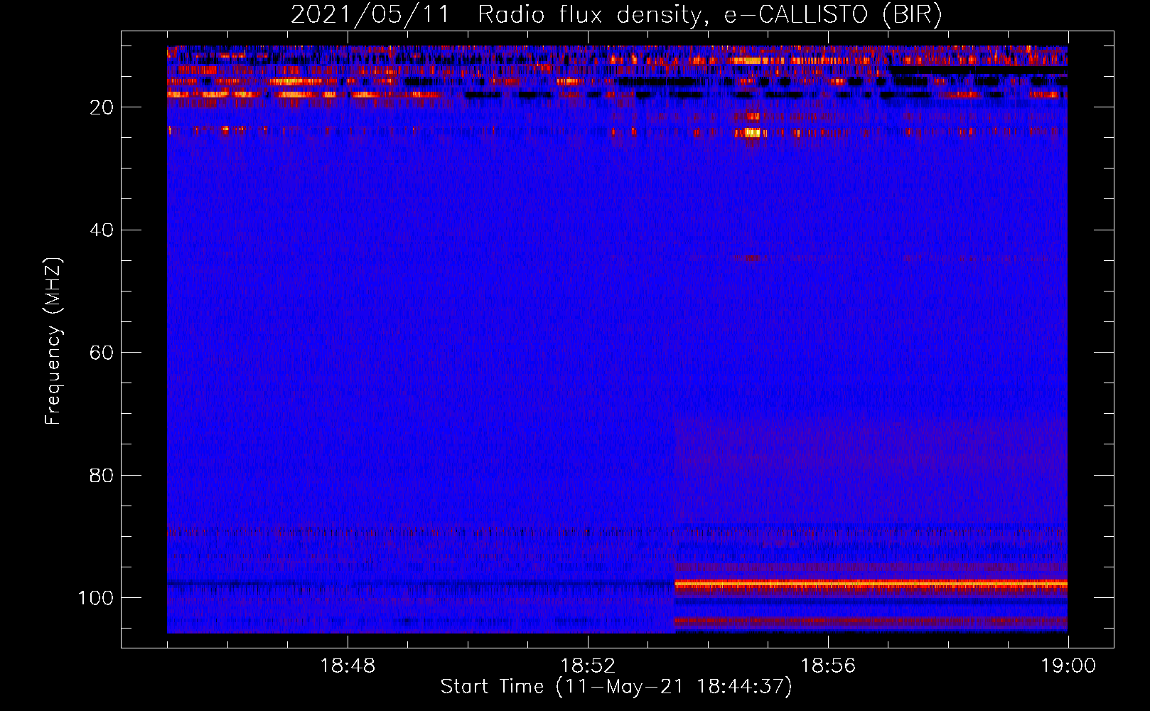1150x711 pixels.
Task: Click the plot title '2021/05/11 Radio flux density, e-CALLISTO (BIR)'
Action: (x=616, y=14)
